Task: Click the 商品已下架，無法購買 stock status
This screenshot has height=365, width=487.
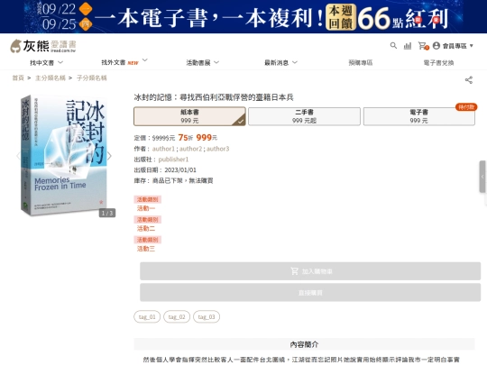Action: (x=182, y=180)
